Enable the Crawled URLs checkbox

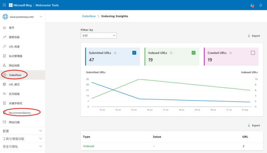pos(253,53)
